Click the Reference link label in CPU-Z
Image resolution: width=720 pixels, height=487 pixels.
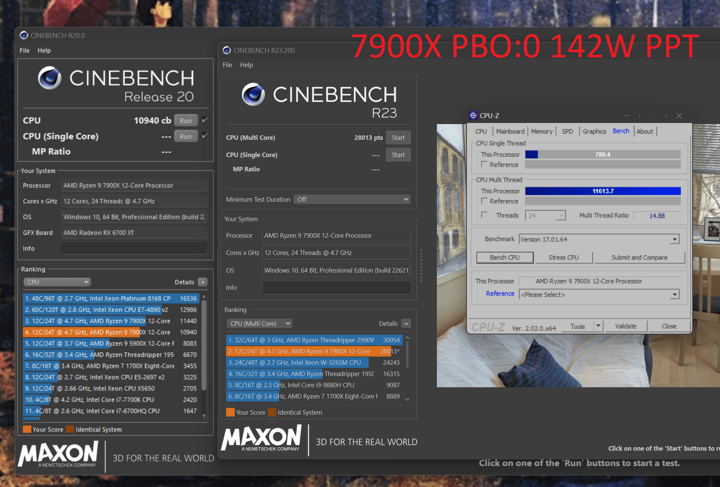coord(500,294)
